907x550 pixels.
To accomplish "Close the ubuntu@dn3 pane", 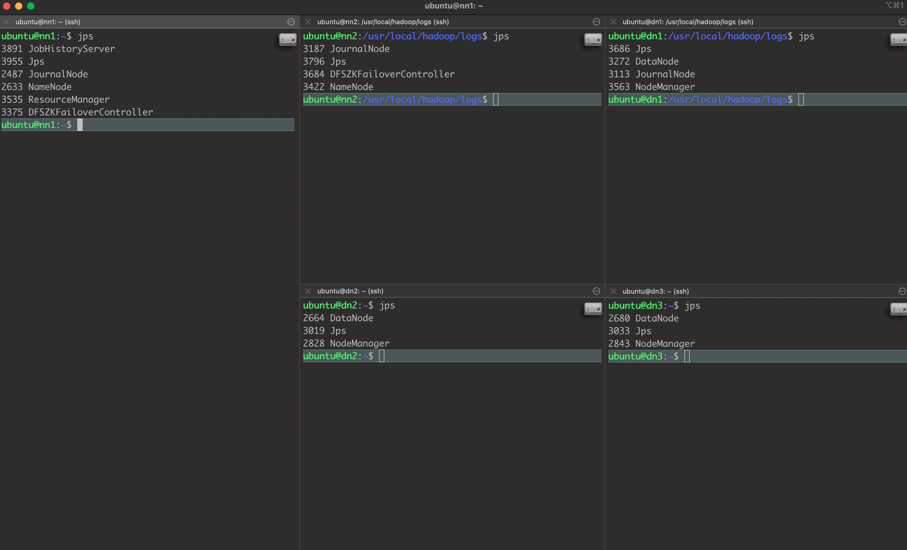I will click(613, 291).
